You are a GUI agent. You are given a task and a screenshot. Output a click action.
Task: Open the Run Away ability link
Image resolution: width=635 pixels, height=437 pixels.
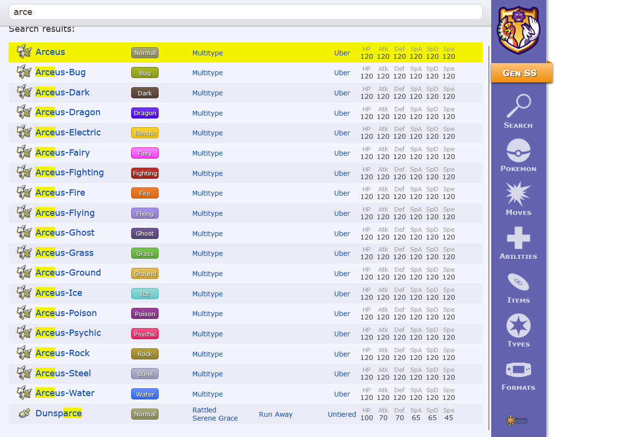[276, 414]
